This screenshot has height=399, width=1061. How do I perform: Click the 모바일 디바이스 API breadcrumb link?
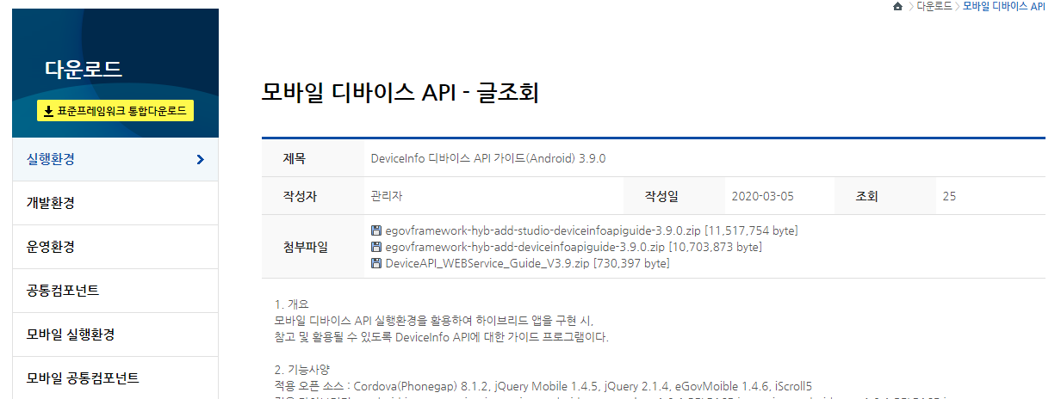coord(1003,7)
